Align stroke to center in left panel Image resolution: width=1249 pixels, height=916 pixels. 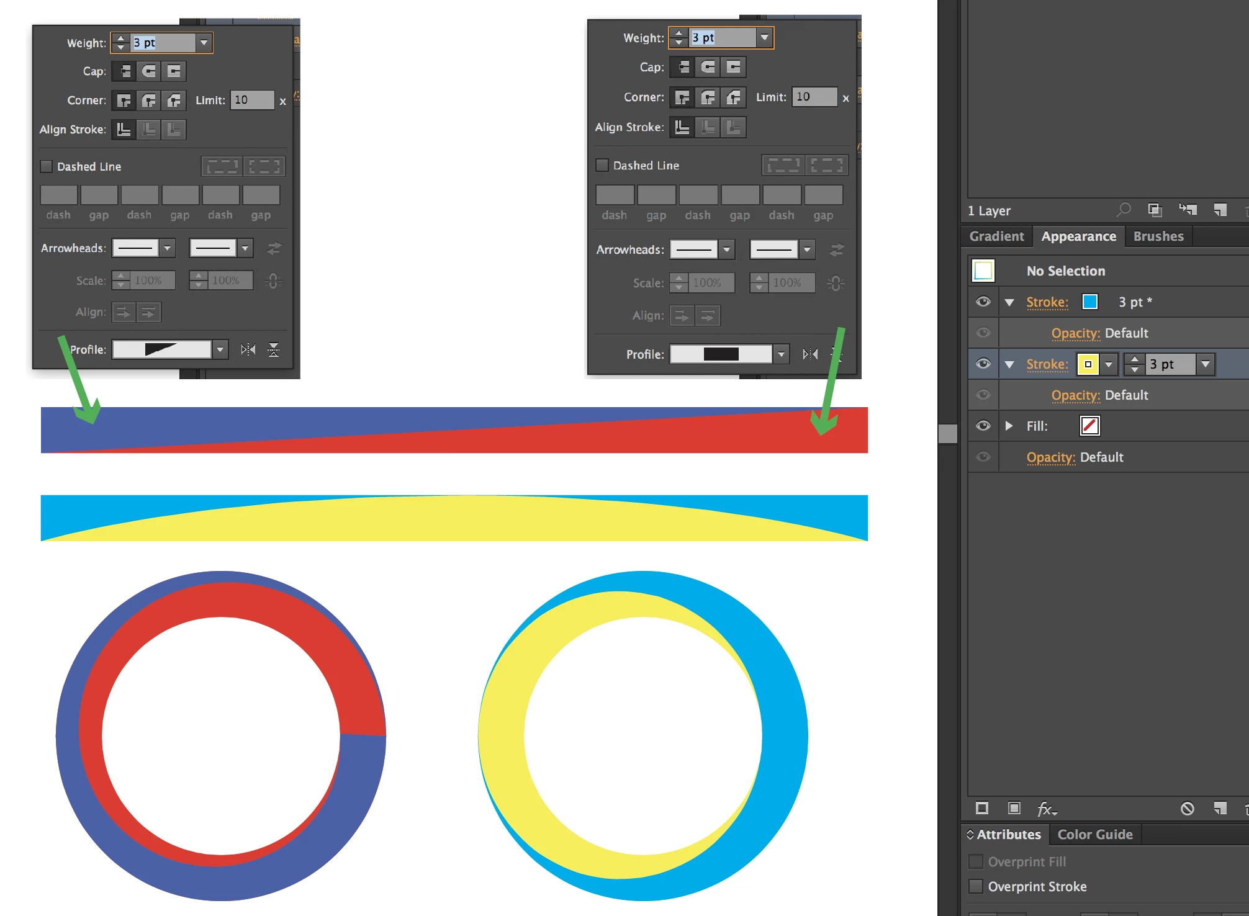point(124,130)
